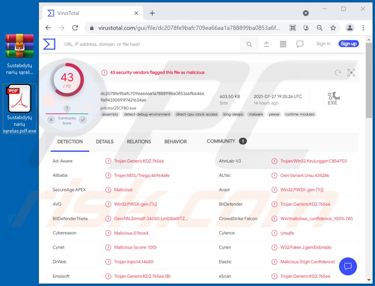375x286 pixels.
Task: Click the QR code icon in address bar
Action: pos(293,28)
